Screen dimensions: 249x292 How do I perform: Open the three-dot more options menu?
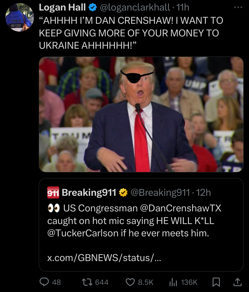(x=238, y=7)
